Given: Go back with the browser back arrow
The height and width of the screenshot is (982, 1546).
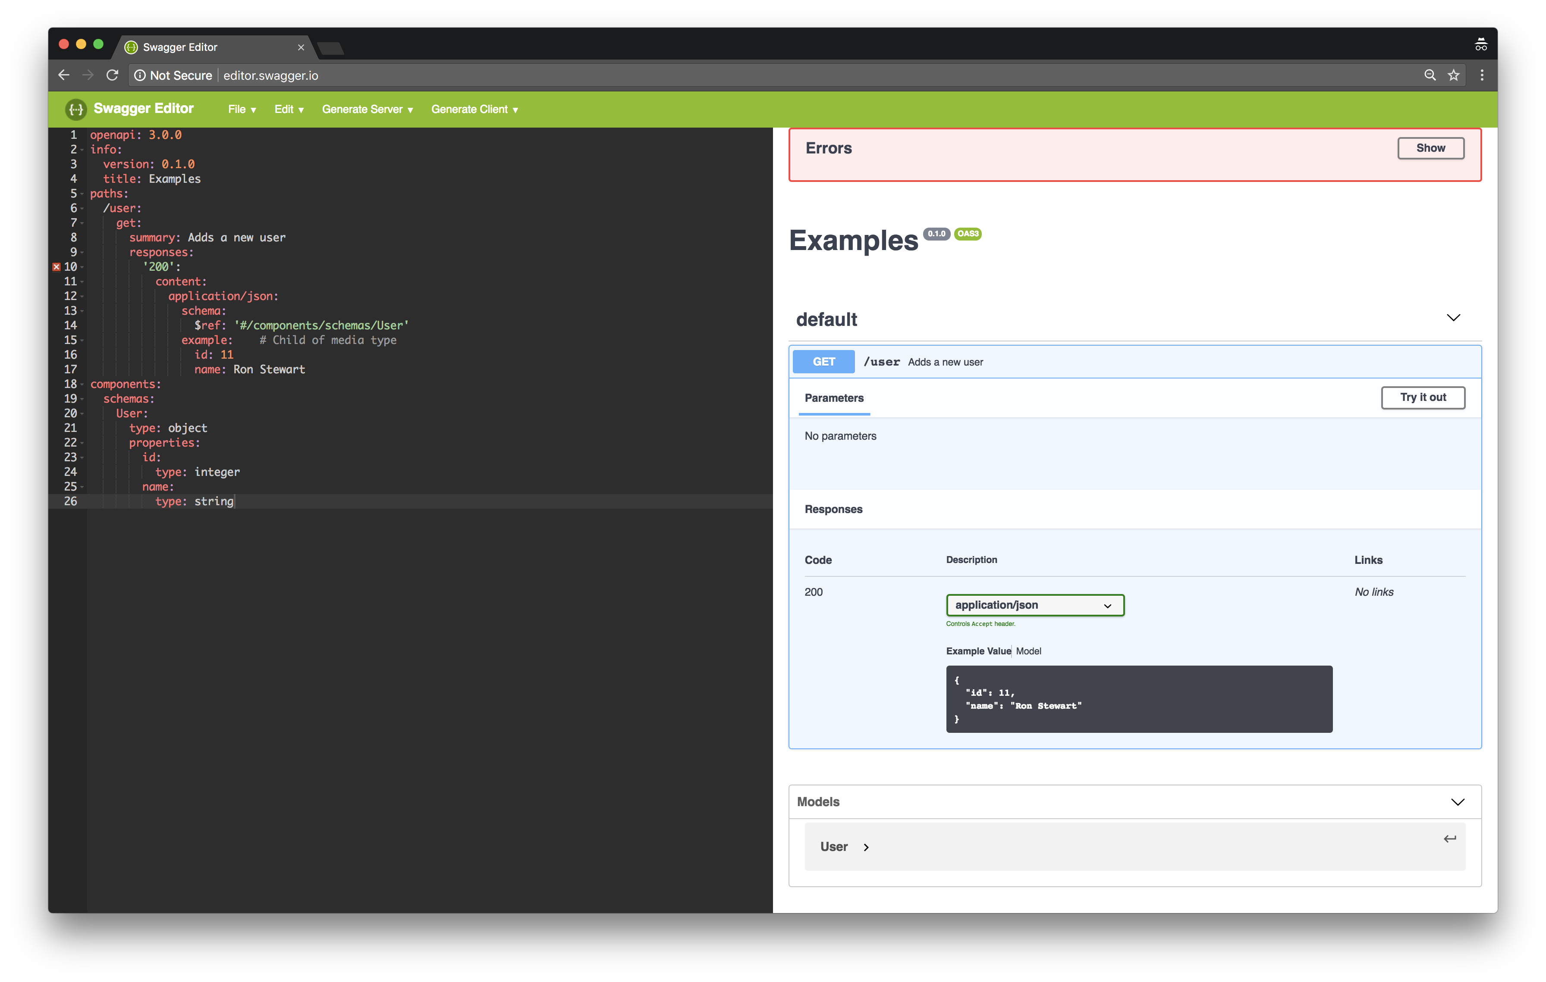Looking at the screenshot, I should pos(63,75).
